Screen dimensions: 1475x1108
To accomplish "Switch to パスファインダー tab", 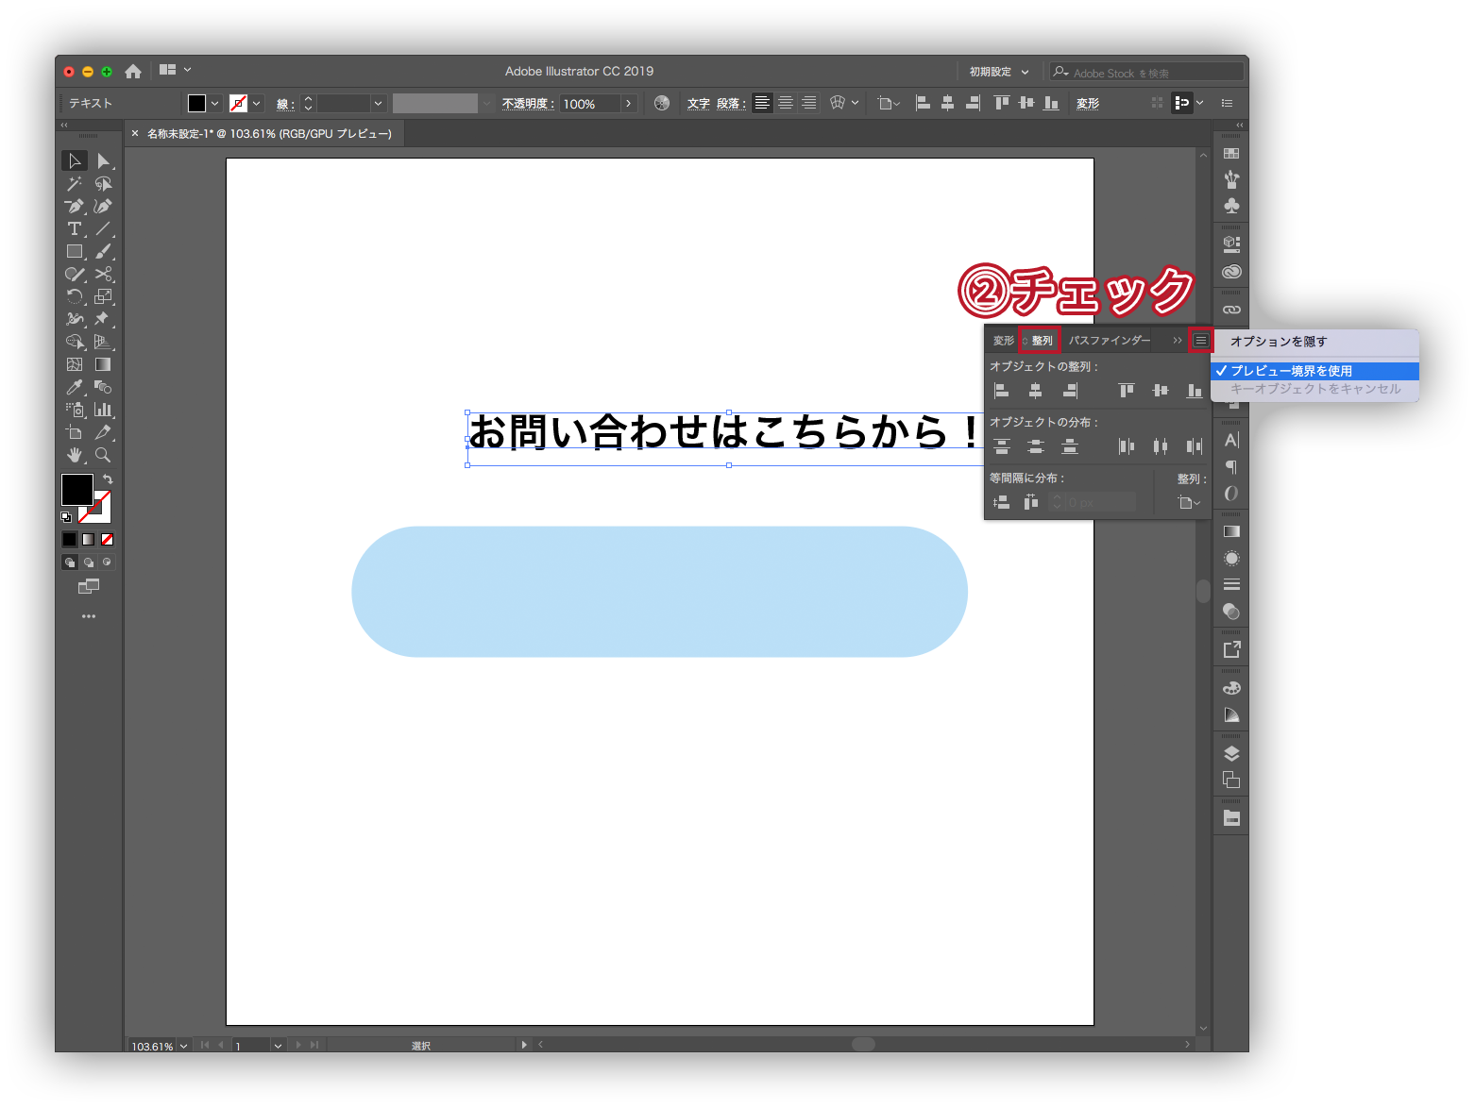I will tap(1110, 341).
